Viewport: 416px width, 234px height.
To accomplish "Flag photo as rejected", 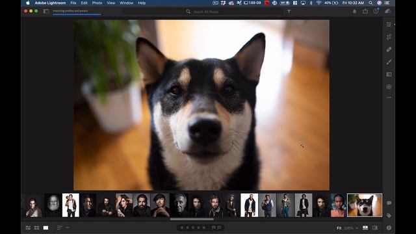I will (220, 227).
